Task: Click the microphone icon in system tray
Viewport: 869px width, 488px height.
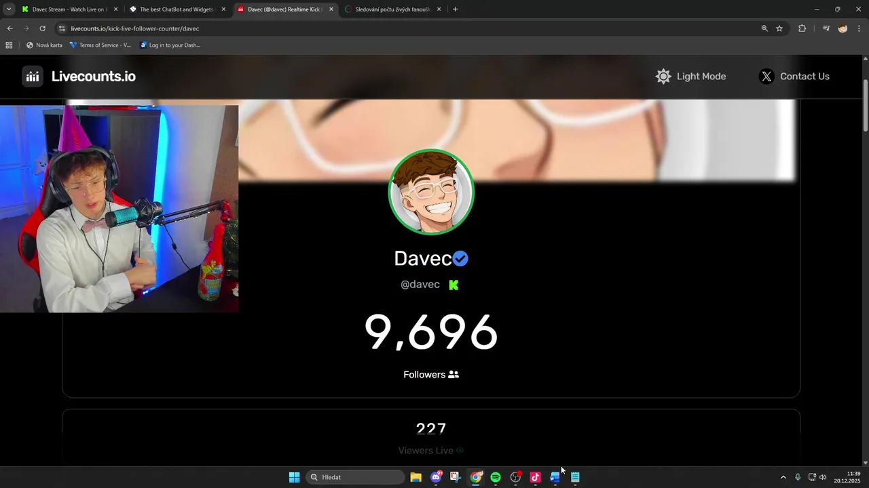Action: [798, 477]
